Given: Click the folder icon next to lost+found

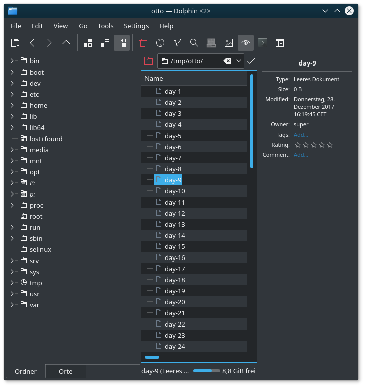Looking at the screenshot, I should click(x=24, y=138).
